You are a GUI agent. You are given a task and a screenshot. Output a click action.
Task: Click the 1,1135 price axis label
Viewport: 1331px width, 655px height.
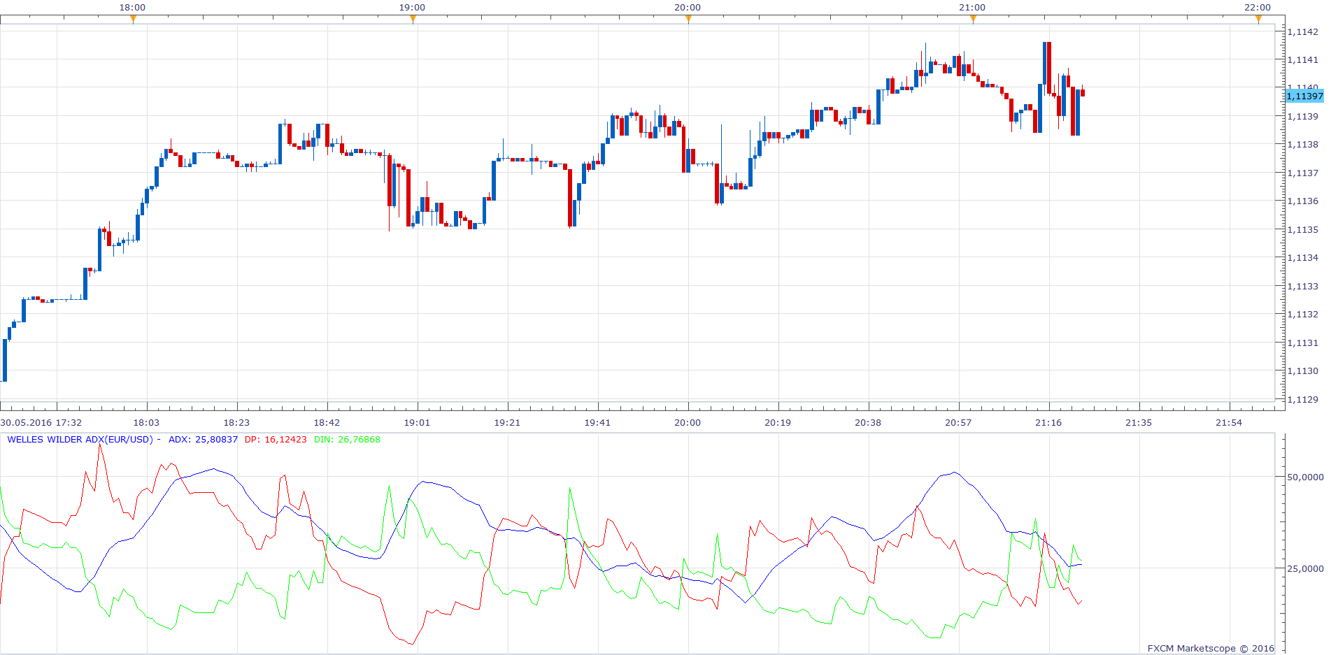(1303, 229)
